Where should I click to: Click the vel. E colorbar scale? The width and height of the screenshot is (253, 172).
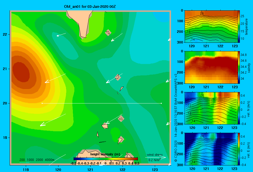239,149
